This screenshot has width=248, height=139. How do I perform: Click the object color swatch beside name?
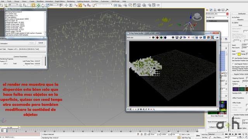[227, 14]
